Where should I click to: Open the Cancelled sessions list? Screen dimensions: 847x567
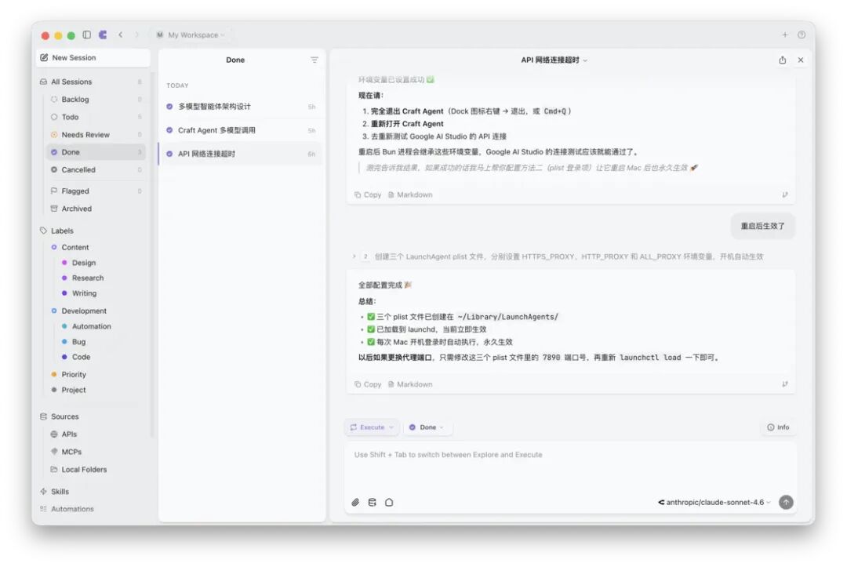tap(96, 169)
